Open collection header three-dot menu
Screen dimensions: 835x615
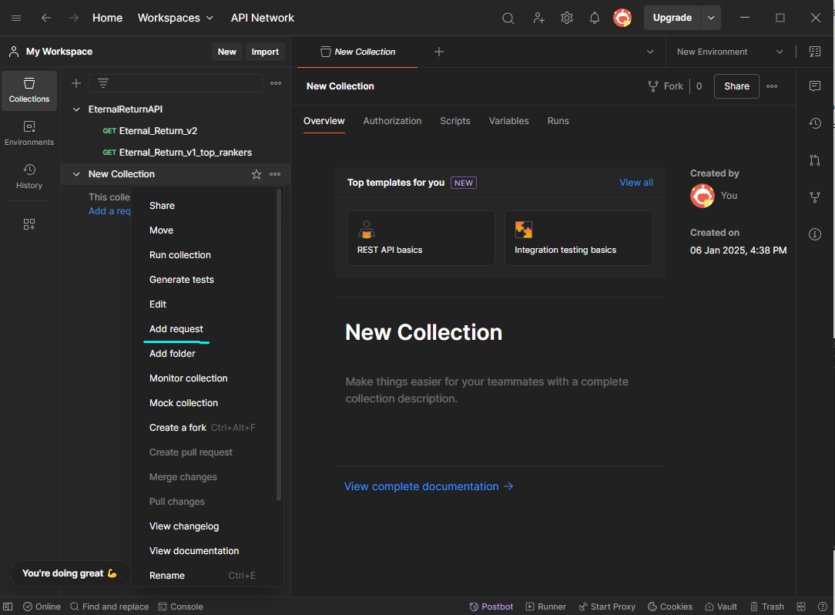772,86
